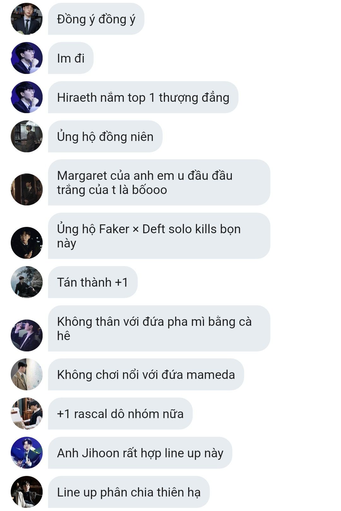Screen dimensions: 341x511
Task: Select the "Tán thành +1" message bubble
Action: (x=93, y=282)
